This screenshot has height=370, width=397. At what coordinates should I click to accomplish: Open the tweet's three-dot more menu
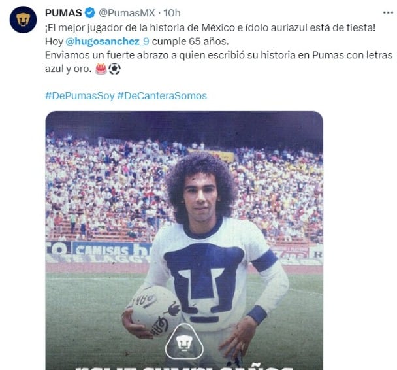(x=388, y=12)
